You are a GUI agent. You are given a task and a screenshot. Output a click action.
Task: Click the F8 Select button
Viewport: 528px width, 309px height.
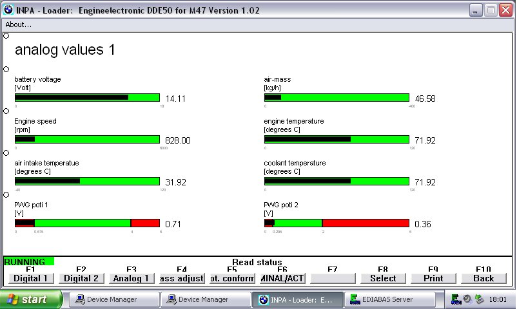pos(383,278)
